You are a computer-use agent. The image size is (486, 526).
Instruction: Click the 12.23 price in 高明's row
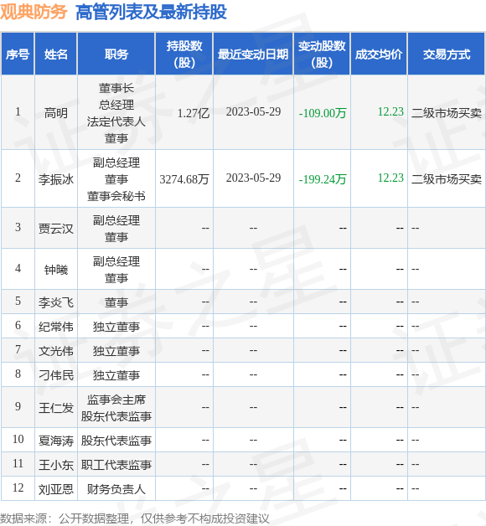390,111
